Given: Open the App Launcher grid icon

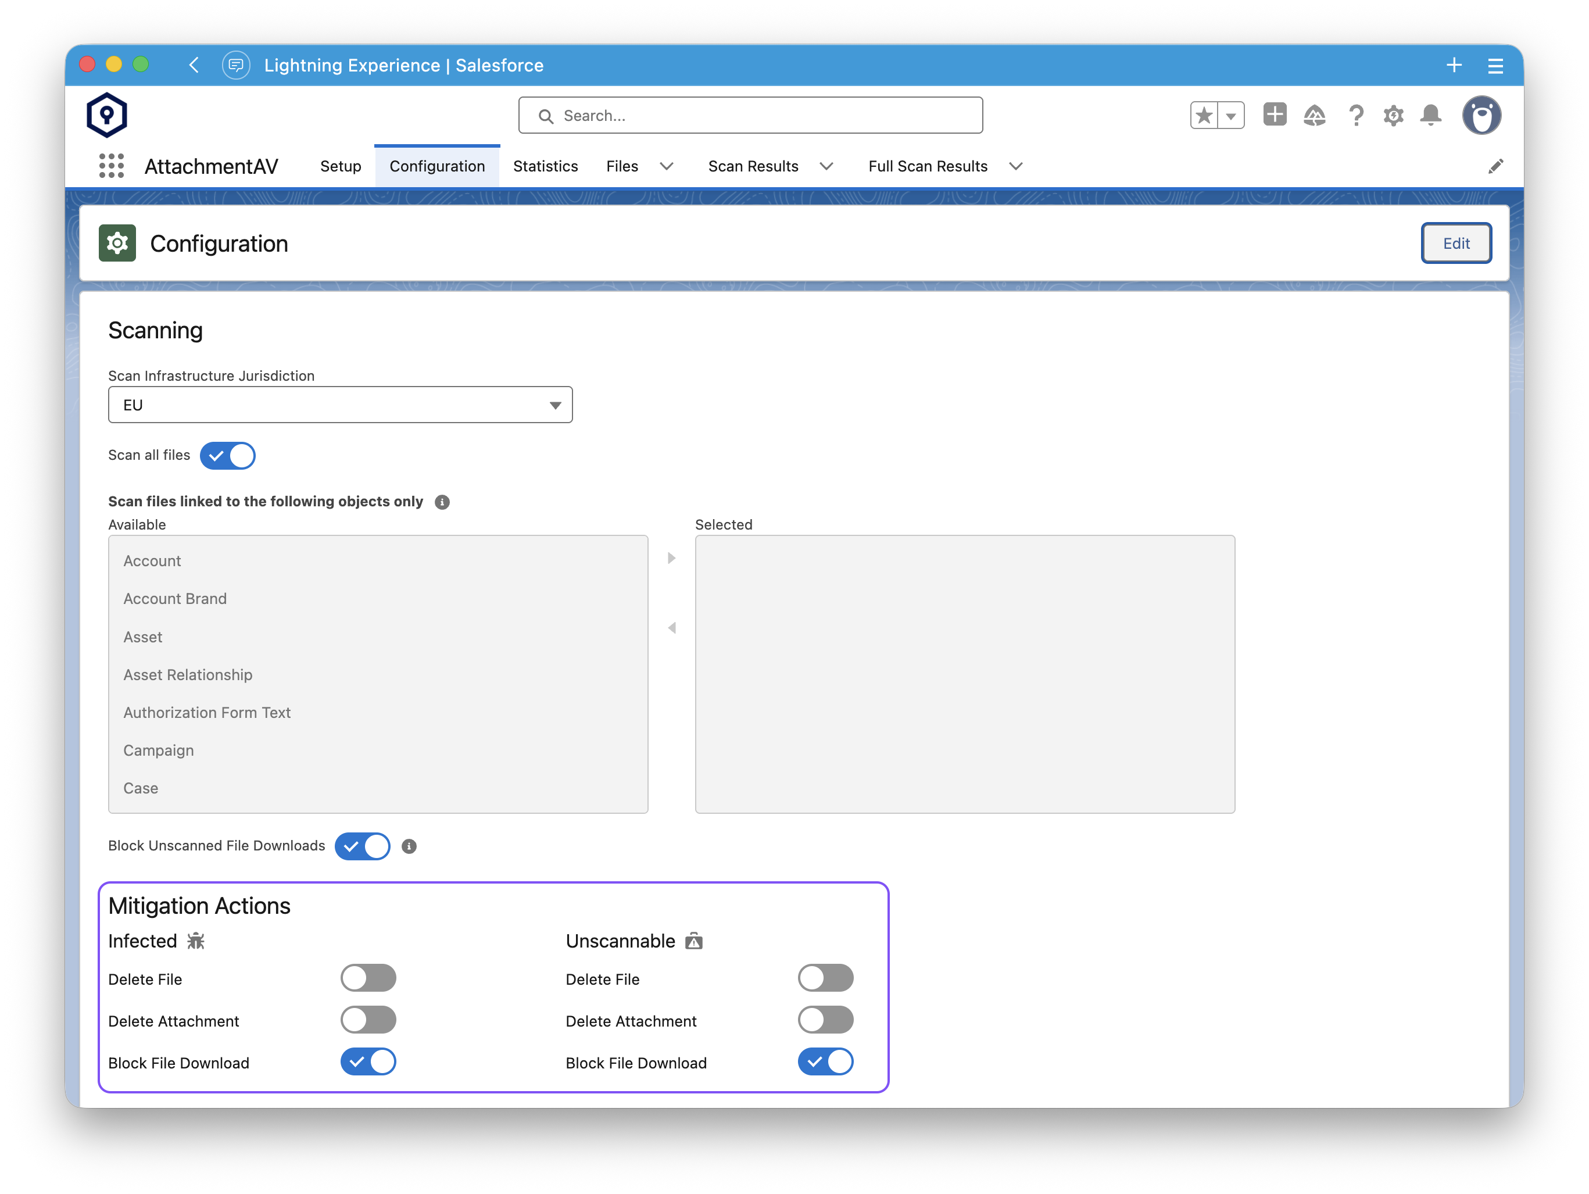Looking at the screenshot, I should coord(112,166).
